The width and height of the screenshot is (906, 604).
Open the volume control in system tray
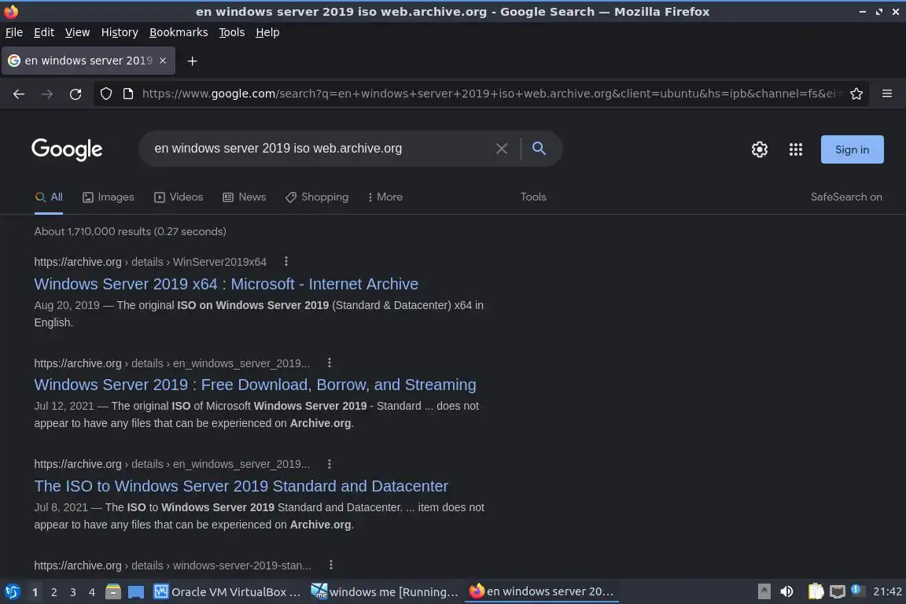(786, 591)
